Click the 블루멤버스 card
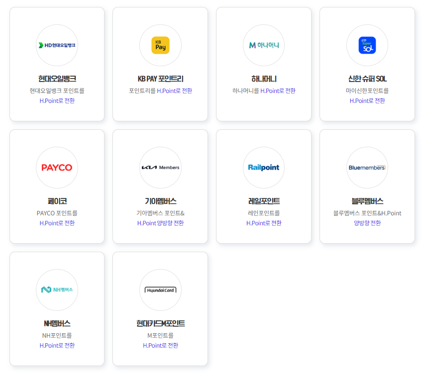Viewport: 425px width, 374px height. pyautogui.click(x=367, y=186)
